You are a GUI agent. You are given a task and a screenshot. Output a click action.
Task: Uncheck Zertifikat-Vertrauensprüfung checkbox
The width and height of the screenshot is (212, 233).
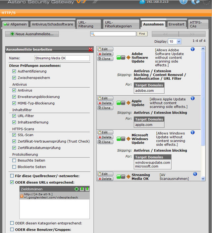click(14, 141)
